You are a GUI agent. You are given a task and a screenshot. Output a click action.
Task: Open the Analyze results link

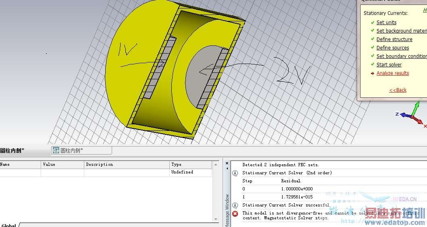point(392,73)
